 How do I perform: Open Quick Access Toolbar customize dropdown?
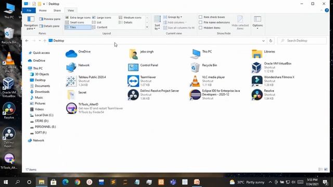point(44,4)
